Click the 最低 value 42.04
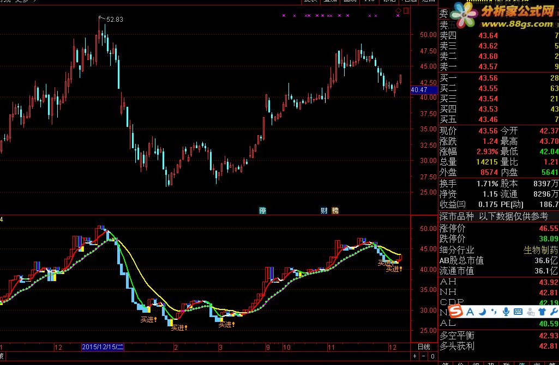559x365 pixels. click(x=549, y=151)
